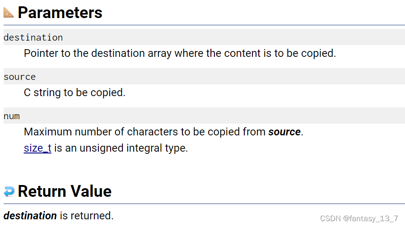The height and width of the screenshot is (227, 405).
Task: Click the CSDN @fantasy_13_7 watermark
Action: tap(359, 218)
